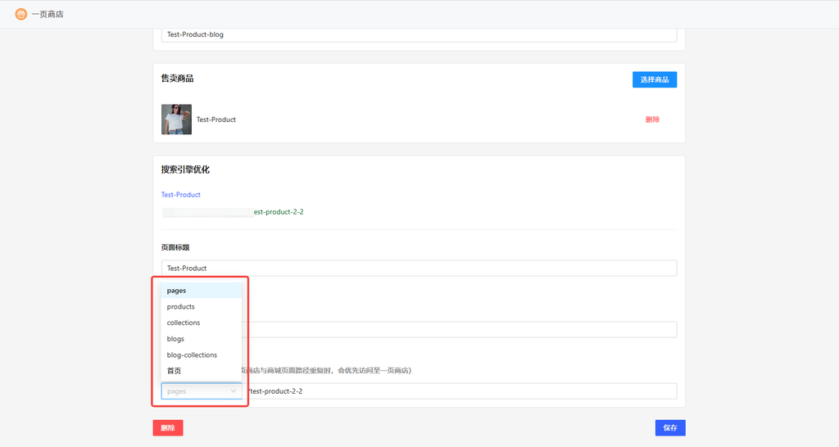Image resolution: width=839 pixels, height=447 pixels.
Task: Collapse the pages dropdown via chevron arrow
Action: pyautogui.click(x=233, y=391)
